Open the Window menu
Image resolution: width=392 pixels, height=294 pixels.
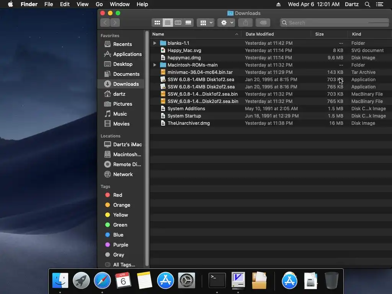120,4
